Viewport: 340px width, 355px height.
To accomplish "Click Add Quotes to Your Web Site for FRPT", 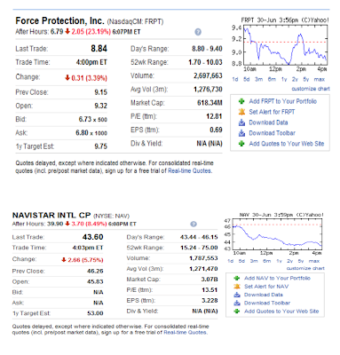I will (x=287, y=144).
